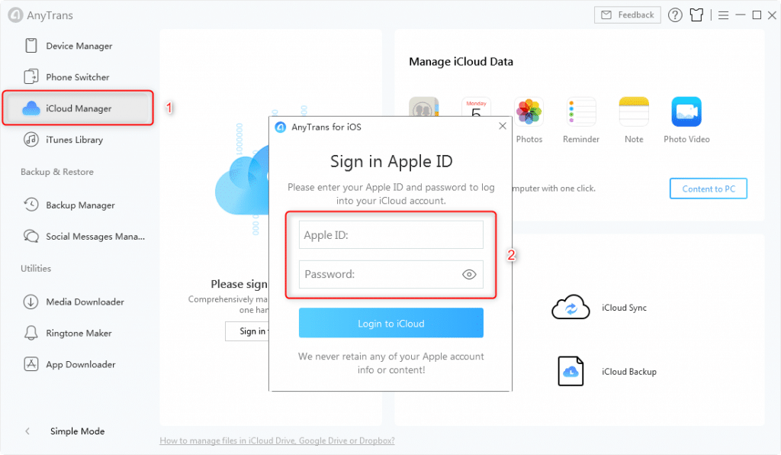The image size is (781, 455).
Task: Open iCloud Photo Video icon
Action: pyautogui.click(x=686, y=111)
